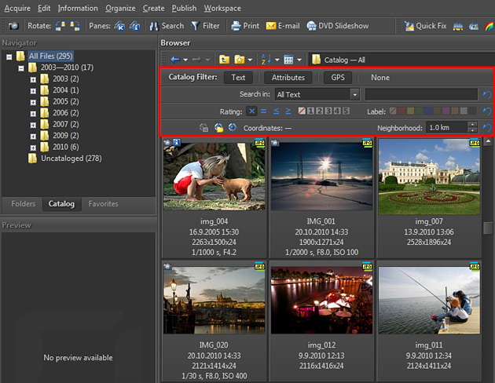Screen dimensions: 495x383
Task: Collapse the All Files tree node
Action: point(9,57)
